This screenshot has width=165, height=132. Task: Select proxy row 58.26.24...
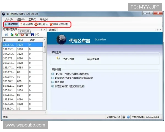pos(23,108)
